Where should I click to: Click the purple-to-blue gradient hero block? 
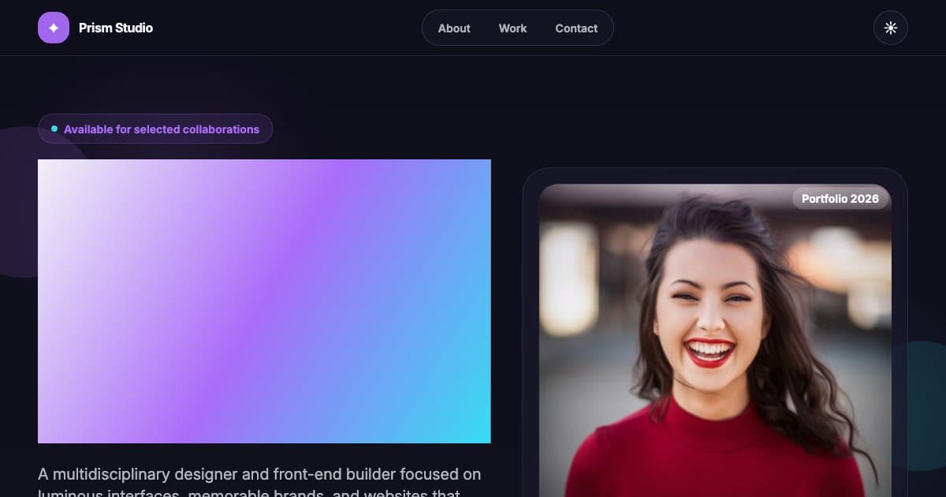(264, 301)
